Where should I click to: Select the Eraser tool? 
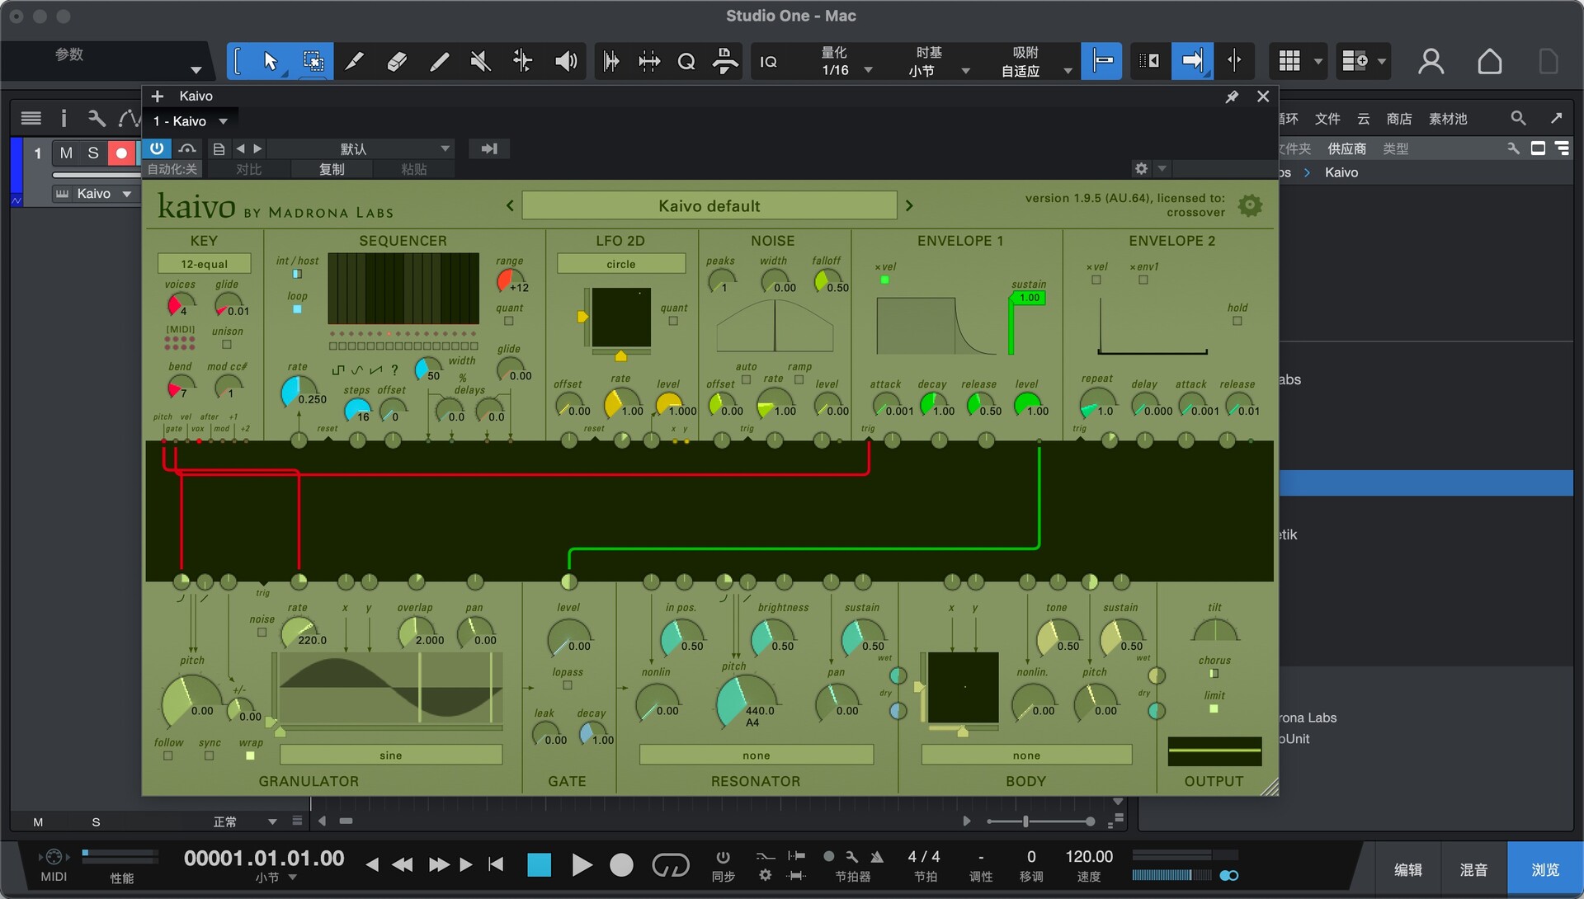click(397, 61)
